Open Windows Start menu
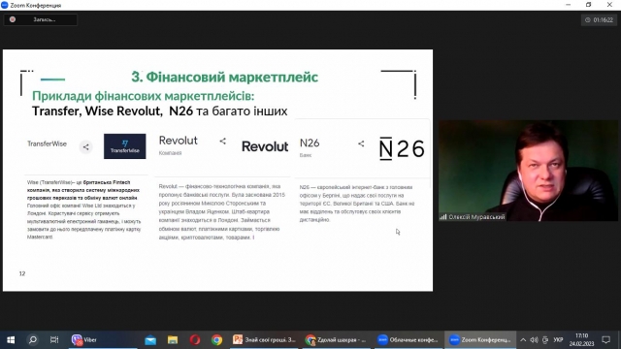This screenshot has height=349, width=621. coord(11,340)
